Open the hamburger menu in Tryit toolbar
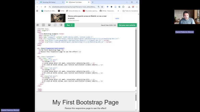The width and height of the screenshot is (200, 112). coord(43,25)
